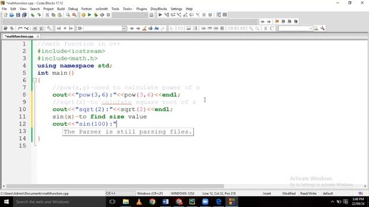Screen dimensions: 369x207
Task: Click the Read/Write status entry
Action: (308, 193)
